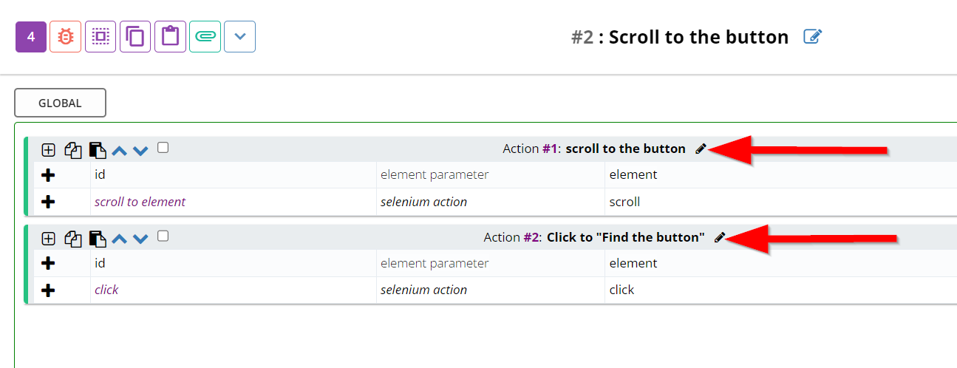Click the dashed select-all icon in toolbar
This screenshot has width=957, height=368.
coord(101,36)
